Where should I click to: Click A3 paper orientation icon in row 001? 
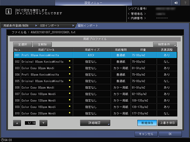(x=93, y=55)
